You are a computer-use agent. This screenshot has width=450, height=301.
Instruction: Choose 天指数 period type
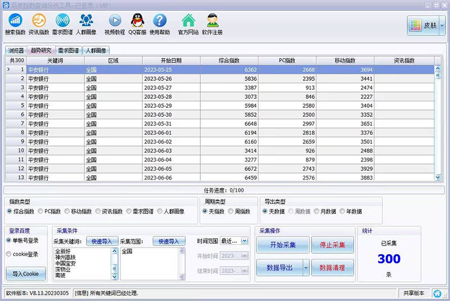tap(214, 211)
